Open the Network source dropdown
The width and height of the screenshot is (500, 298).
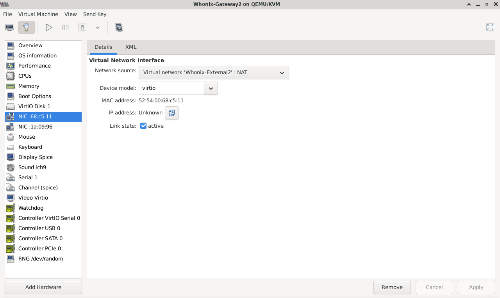pyautogui.click(x=214, y=73)
